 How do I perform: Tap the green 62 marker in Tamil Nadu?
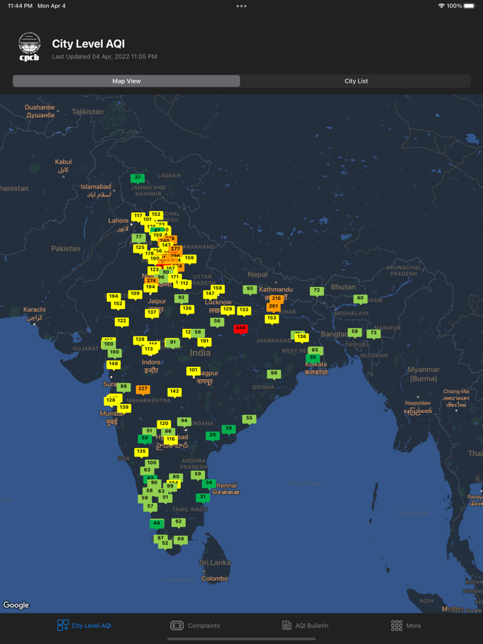[x=179, y=522]
